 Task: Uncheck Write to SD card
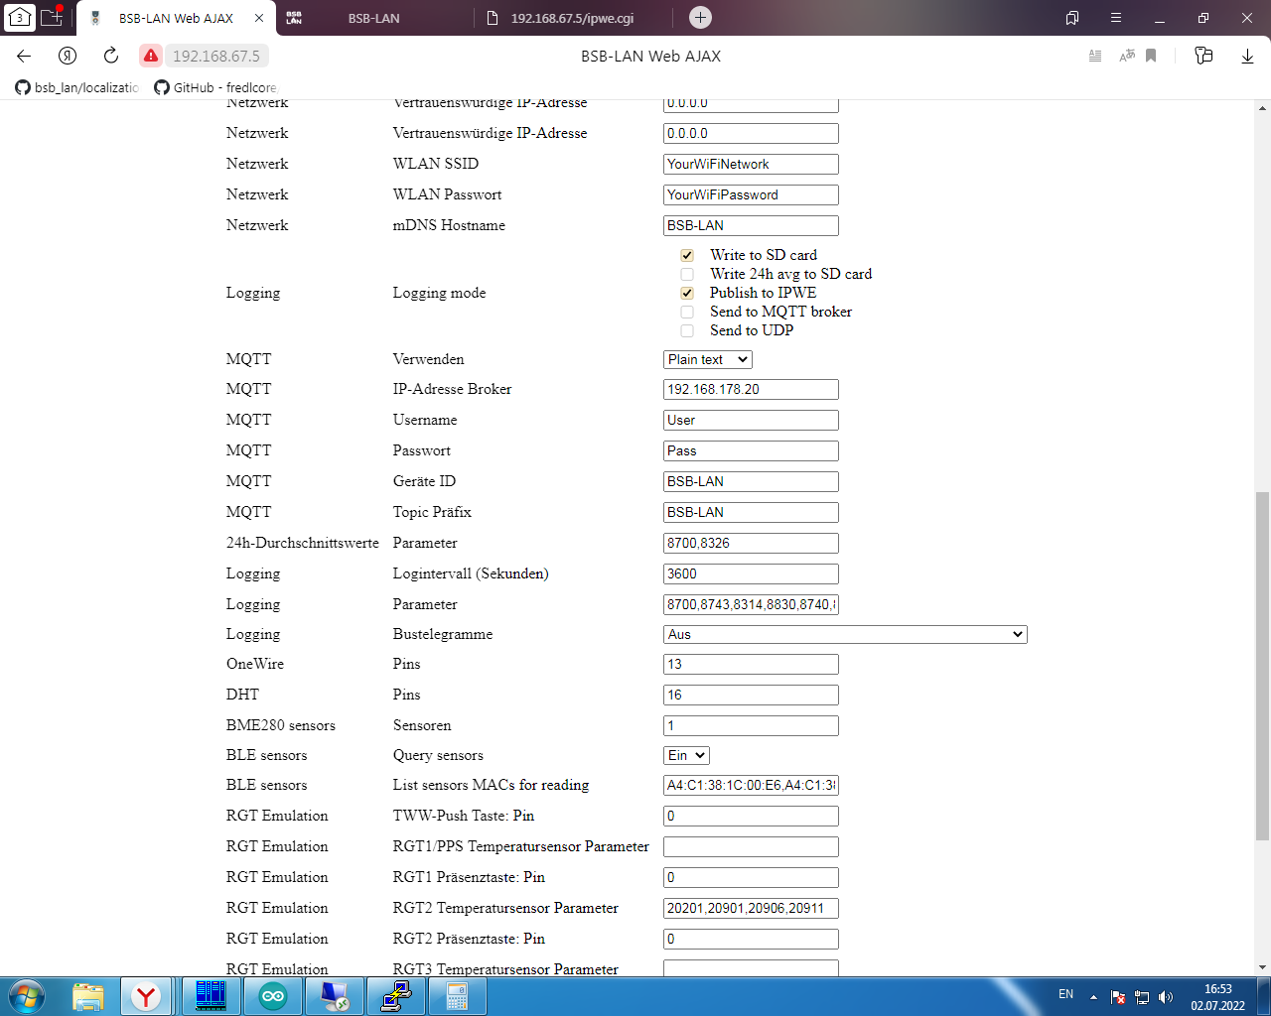[687, 255]
